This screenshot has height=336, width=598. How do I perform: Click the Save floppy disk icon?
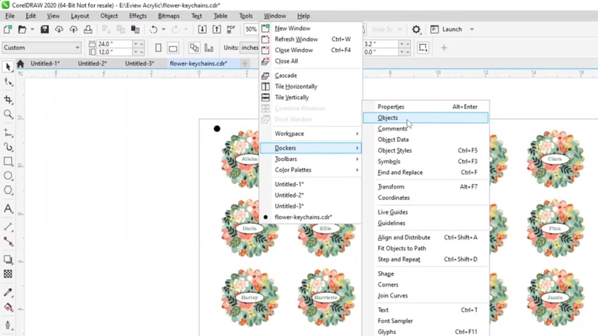pos(45,29)
